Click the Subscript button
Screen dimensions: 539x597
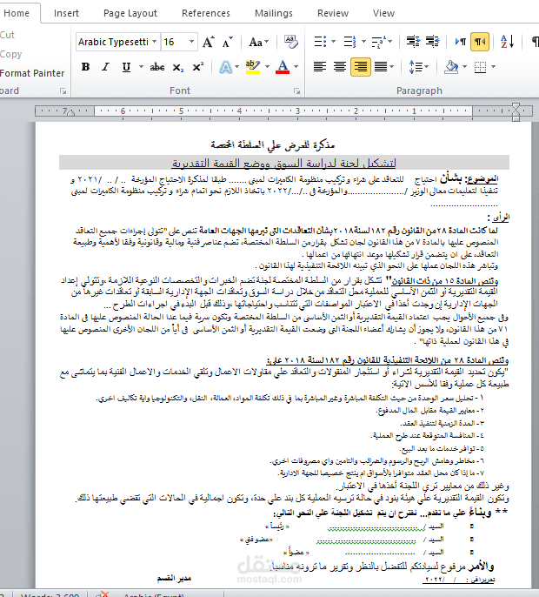[x=178, y=68]
